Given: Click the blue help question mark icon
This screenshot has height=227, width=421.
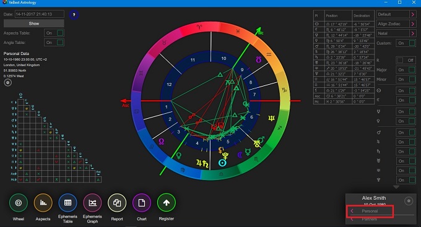Looking at the screenshot, I should click(74, 15).
